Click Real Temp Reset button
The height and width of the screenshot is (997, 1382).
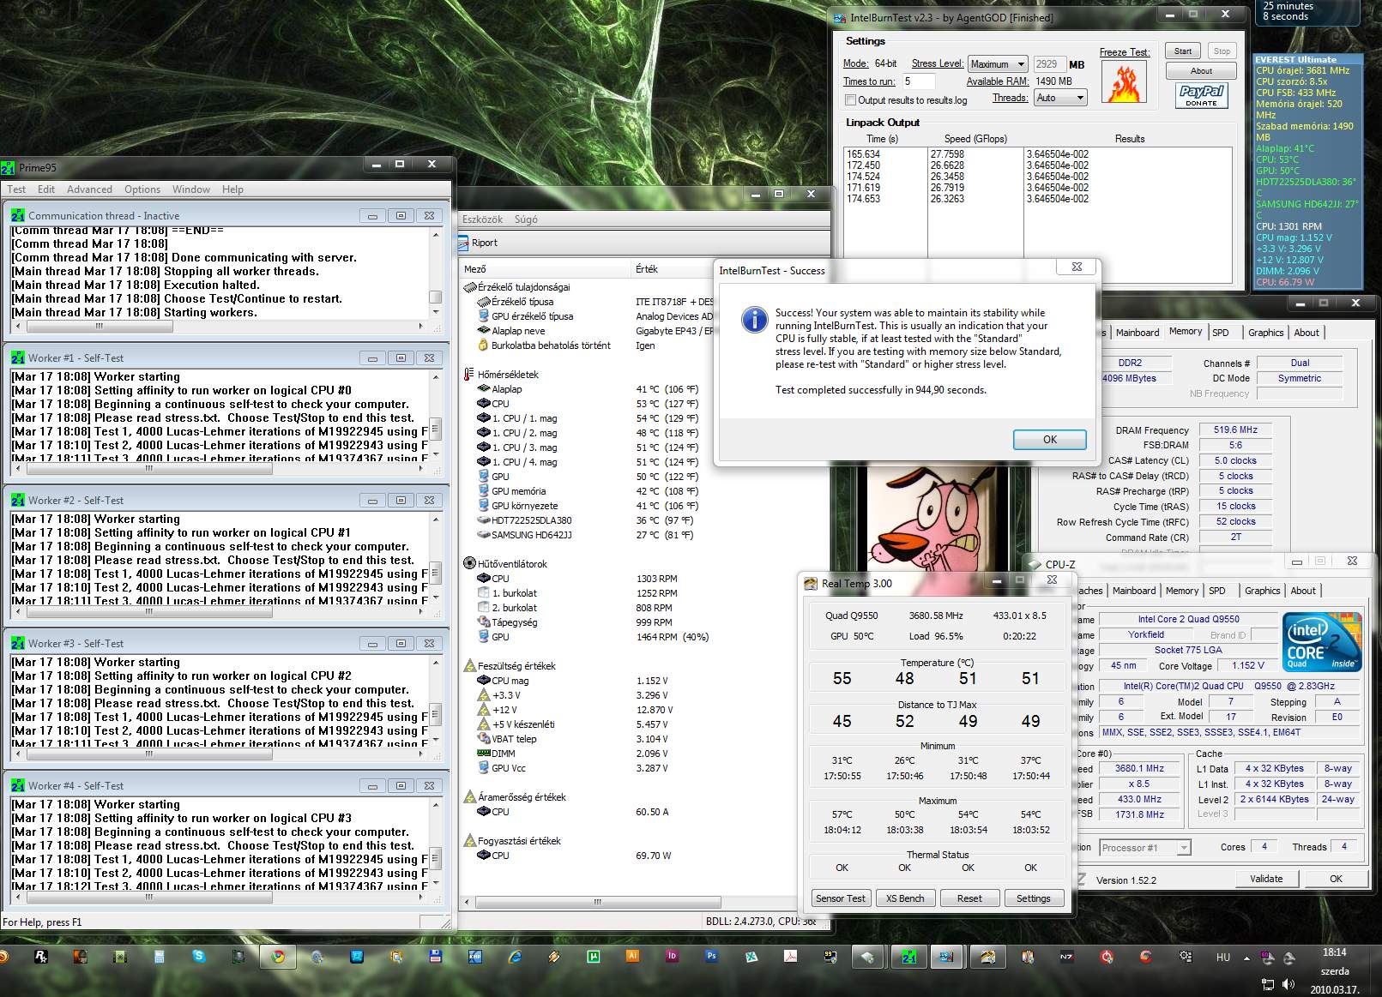pos(969,898)
